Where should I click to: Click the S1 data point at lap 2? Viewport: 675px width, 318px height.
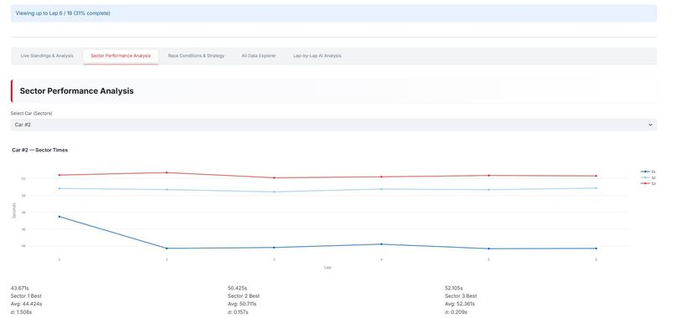pyautogui.click(x=167, y=249)
